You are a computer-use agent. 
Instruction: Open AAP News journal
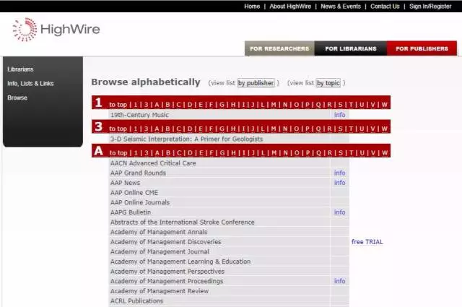point(125,183)
